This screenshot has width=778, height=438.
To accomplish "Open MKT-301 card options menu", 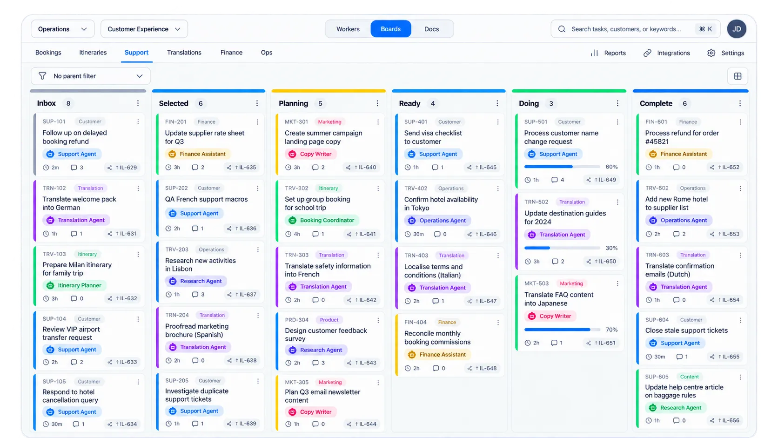I will 378,122.
